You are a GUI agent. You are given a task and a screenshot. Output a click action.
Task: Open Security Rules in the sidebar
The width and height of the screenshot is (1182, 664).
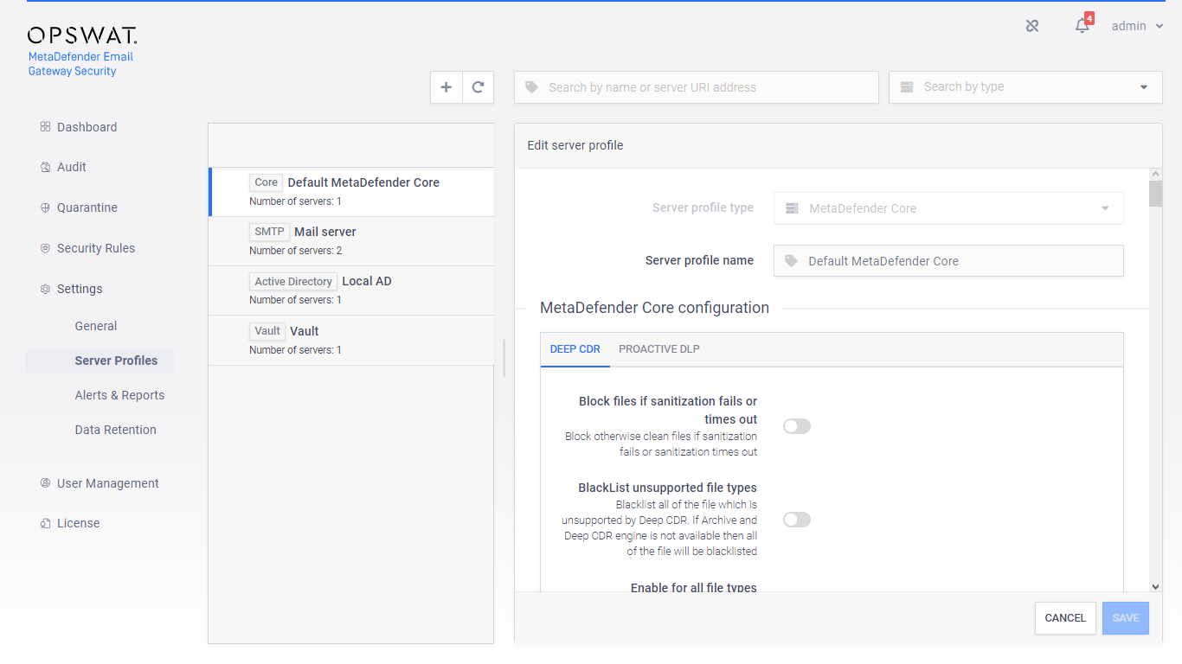click(x=96, y=248)
